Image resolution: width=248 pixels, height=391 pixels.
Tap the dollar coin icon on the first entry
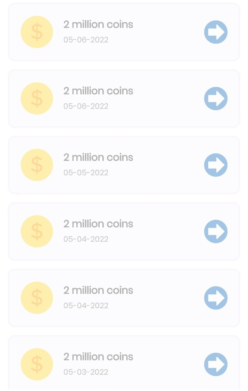coord(37,32)
